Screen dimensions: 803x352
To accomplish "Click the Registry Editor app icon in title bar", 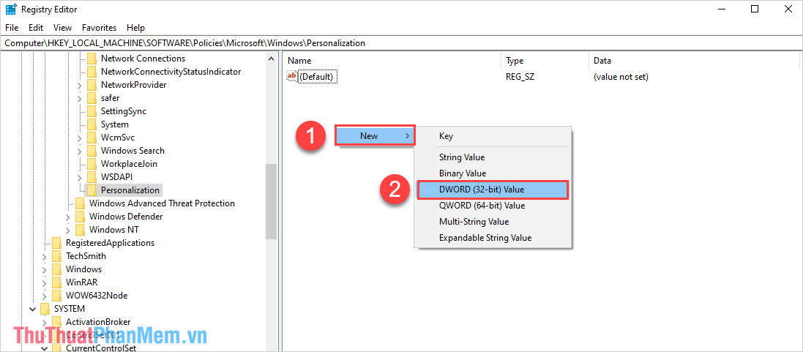I will coord(11,10).
